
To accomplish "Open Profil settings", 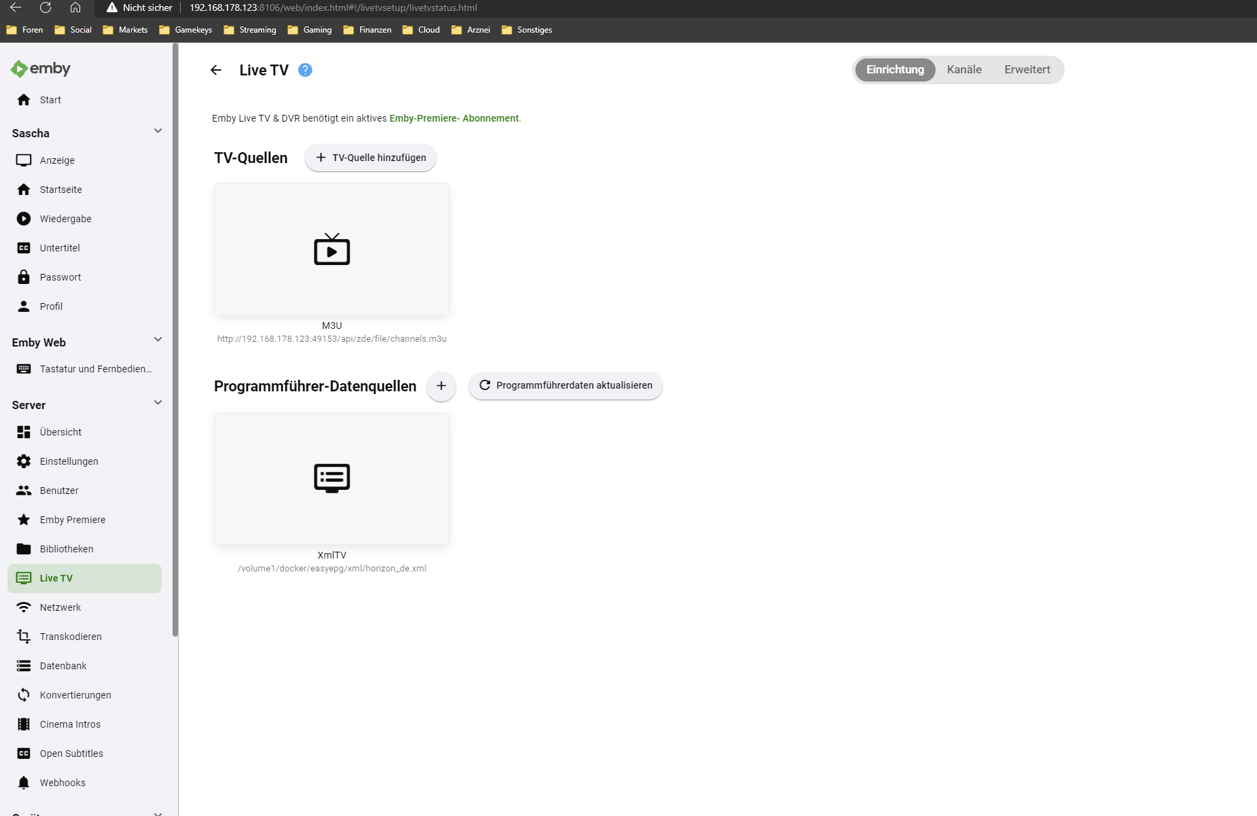I will click(84, 306).
